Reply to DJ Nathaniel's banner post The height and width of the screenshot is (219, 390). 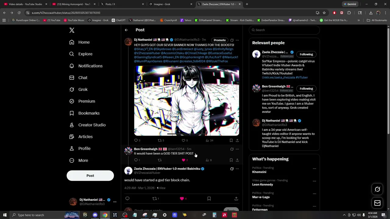pyautogui.click(x=136, y=140)
